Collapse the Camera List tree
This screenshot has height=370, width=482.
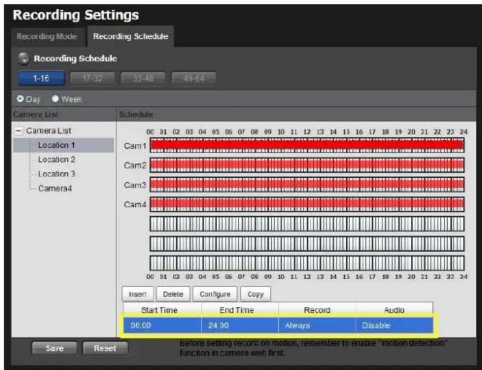[19, 131]
